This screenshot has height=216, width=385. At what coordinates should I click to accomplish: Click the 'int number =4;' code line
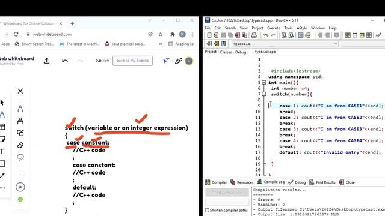pyautogui.click(x=290, y=88)
